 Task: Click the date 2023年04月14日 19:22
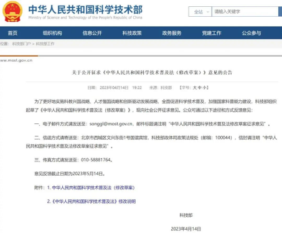click(121, 88)
